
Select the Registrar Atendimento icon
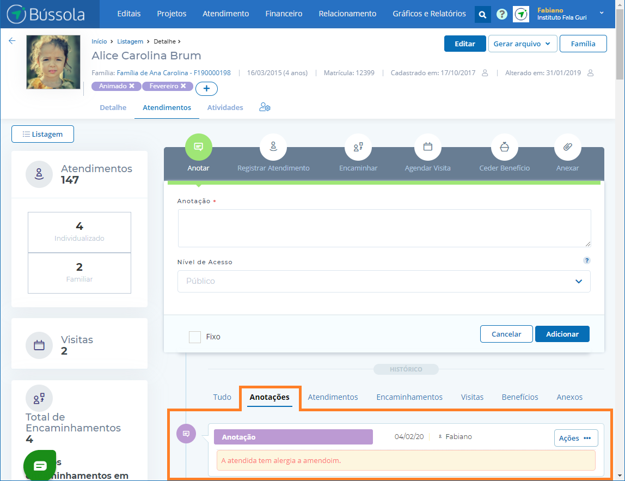tap(273, 147)
